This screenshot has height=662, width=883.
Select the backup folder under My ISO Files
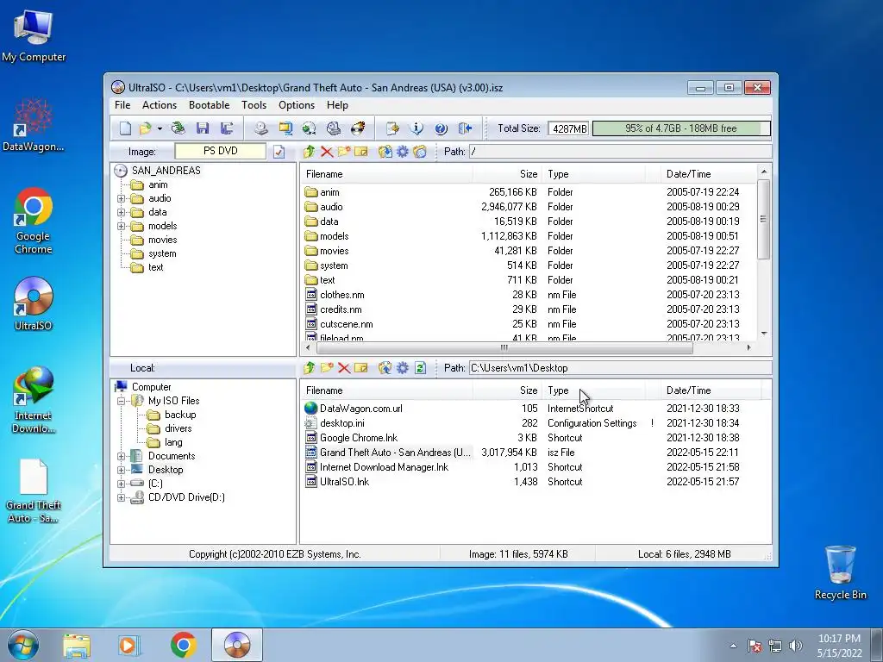(x=180, y=415)
